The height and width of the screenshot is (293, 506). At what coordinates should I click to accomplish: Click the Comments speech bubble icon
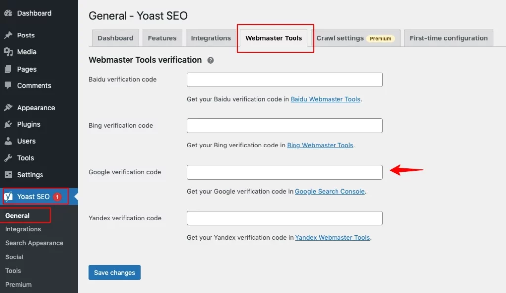[8, 85]
